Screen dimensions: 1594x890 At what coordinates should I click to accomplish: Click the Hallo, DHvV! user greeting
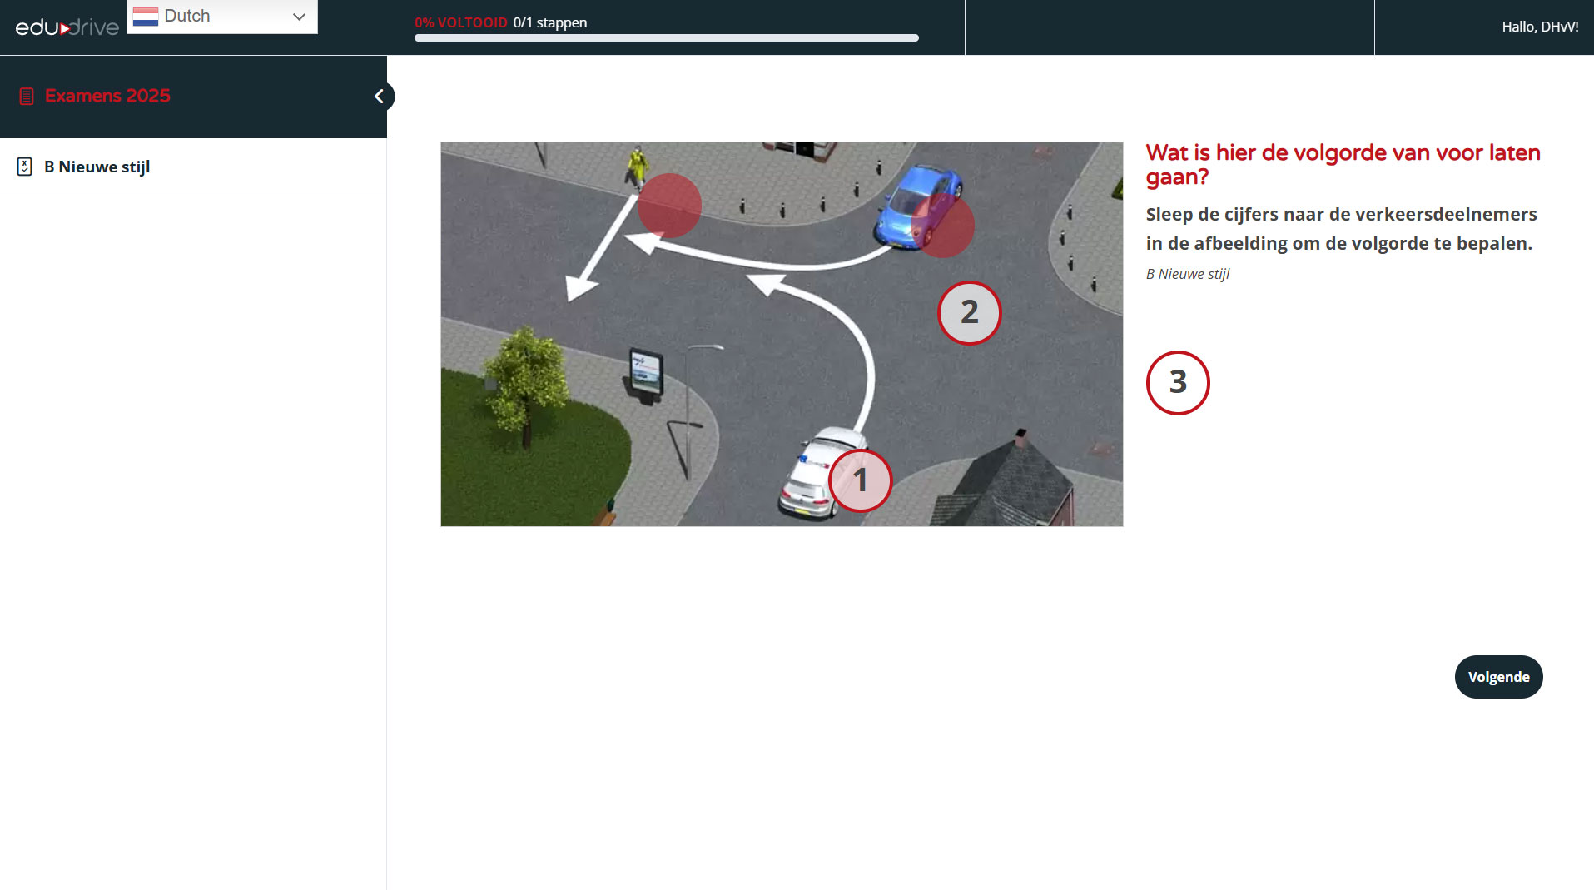[x=1539, y=27]
